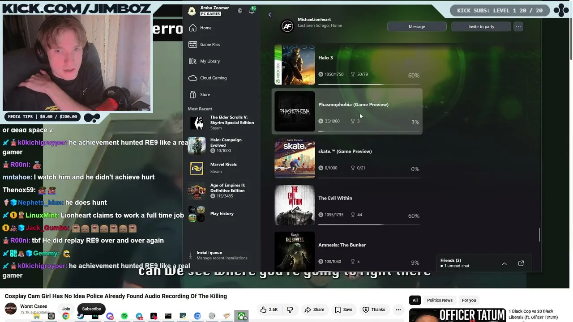Viewport: 573px width, 322px height.
Task: Go back using the Xbox back arrow
Action: 269,15
